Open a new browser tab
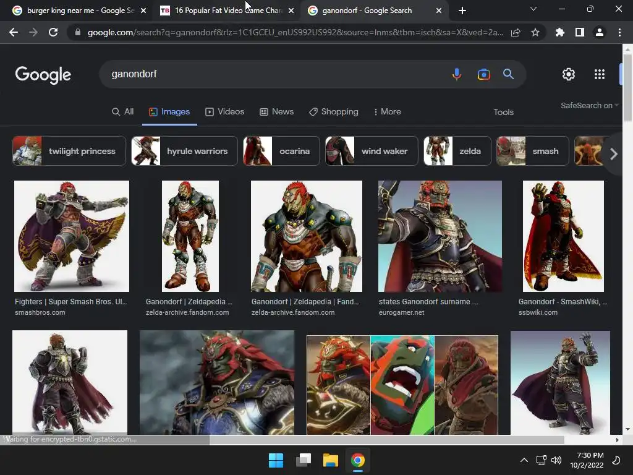 pyautogui.click(x=462, y=11)
